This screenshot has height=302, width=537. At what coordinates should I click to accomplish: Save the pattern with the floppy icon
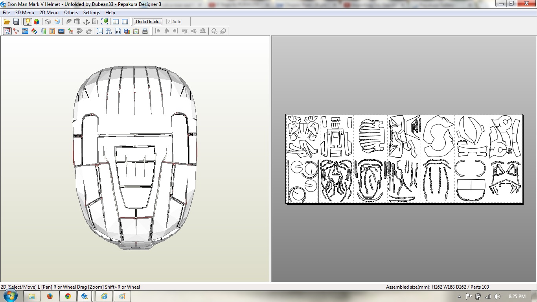click(x=16, y=22)
